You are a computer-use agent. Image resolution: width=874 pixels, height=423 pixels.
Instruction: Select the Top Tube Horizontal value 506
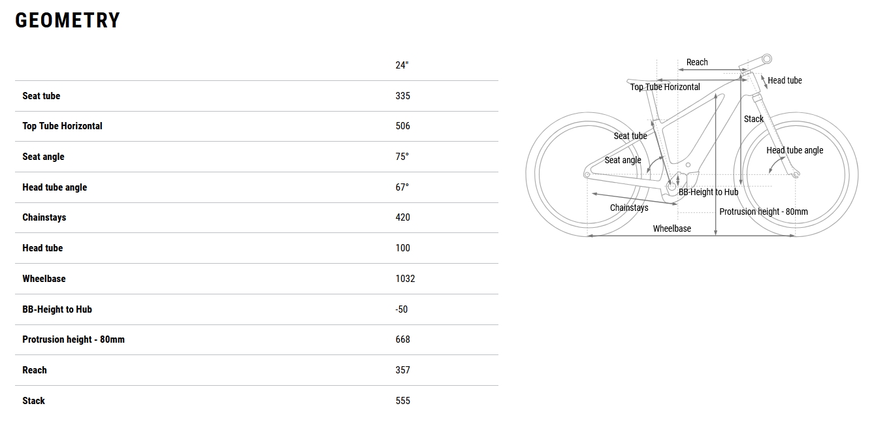pos(403,126)
